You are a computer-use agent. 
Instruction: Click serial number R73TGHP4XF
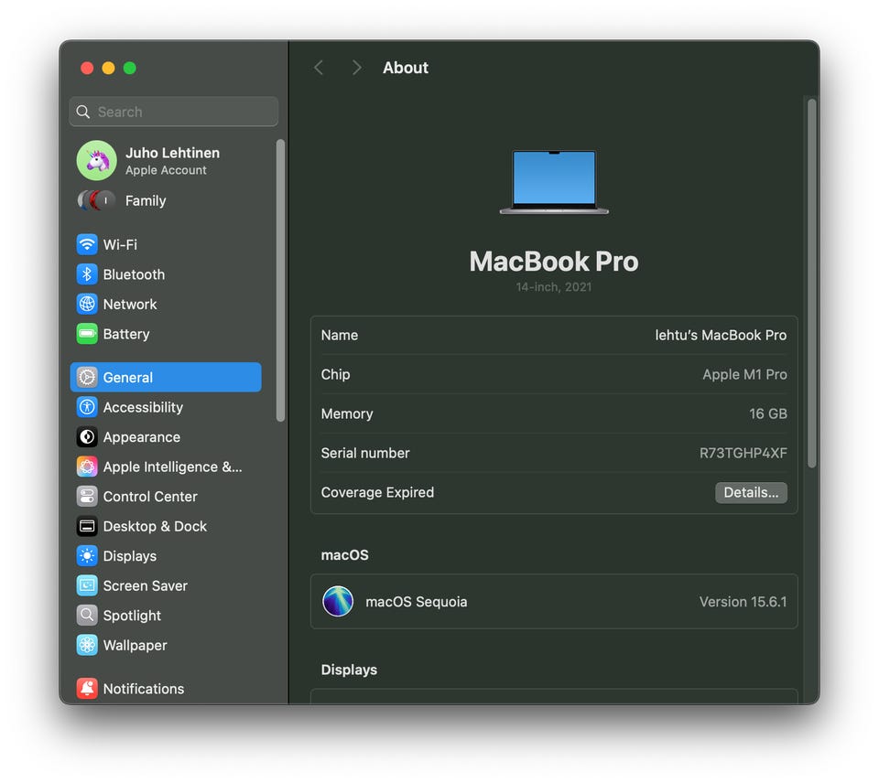[x=743, y=453]
